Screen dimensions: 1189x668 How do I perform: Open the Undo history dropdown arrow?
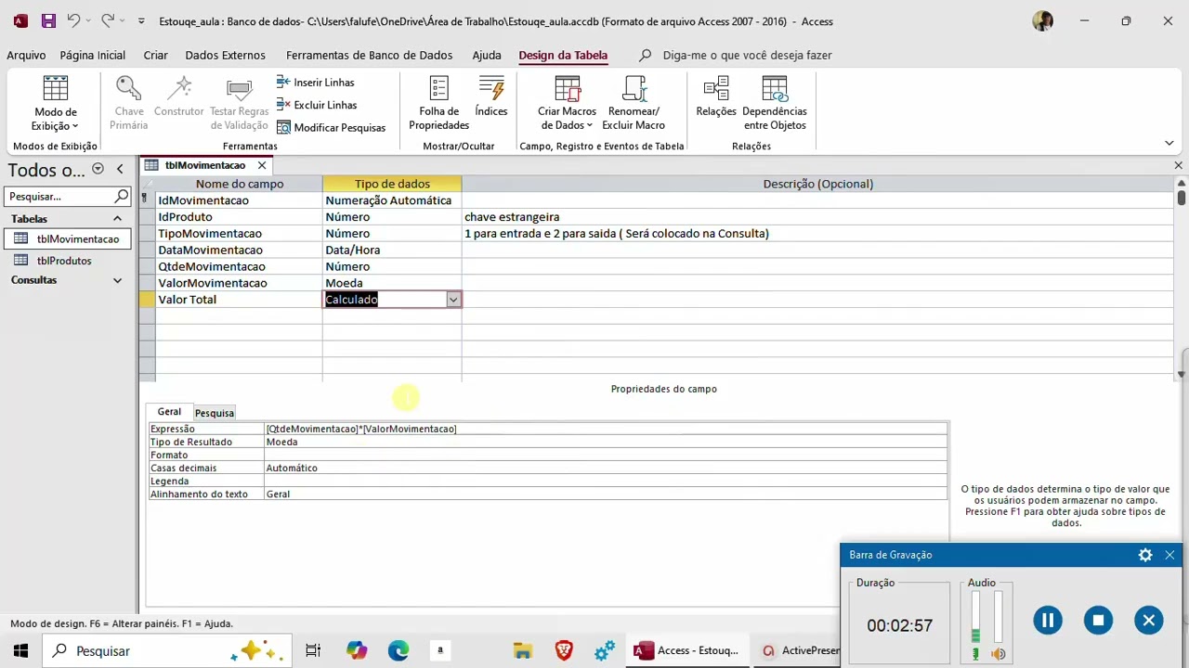tap(88, 20)
